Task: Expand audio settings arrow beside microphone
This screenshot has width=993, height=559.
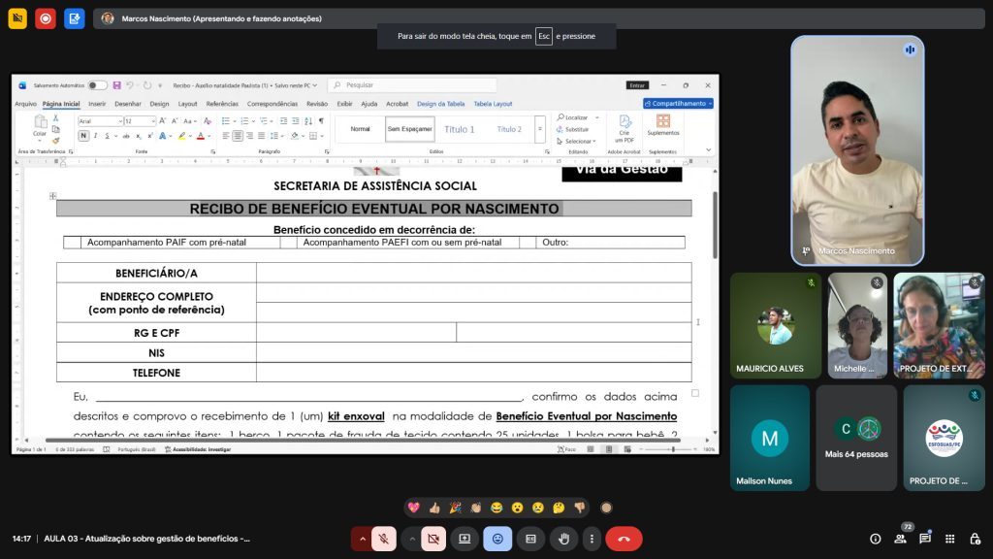Action: (x=363, y=539)
